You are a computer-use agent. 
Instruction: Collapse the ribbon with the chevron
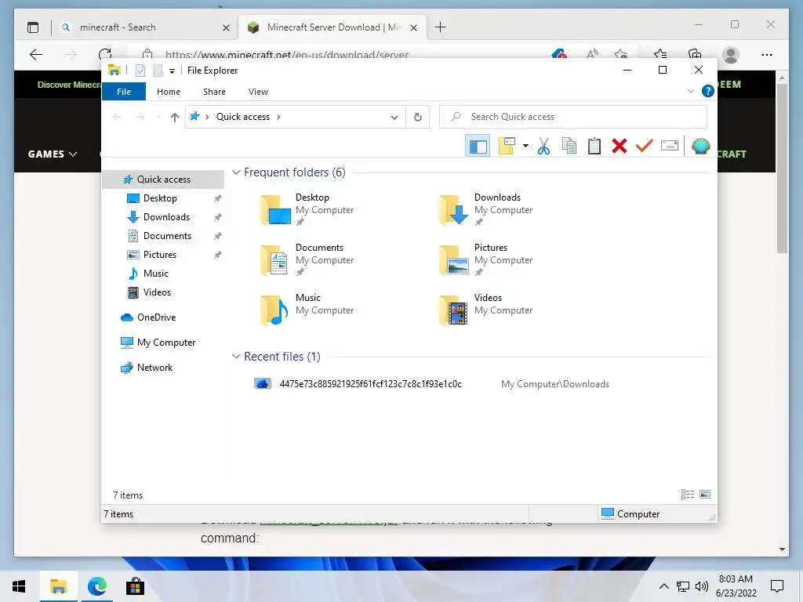[690, 91]
